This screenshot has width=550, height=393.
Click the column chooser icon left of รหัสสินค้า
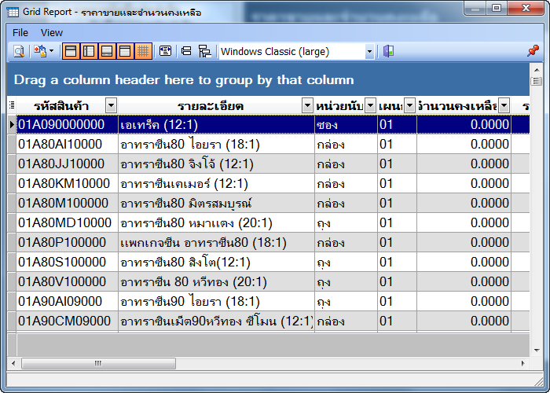point(11,105)
